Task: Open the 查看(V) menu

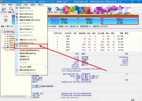Action: (33, 5)
